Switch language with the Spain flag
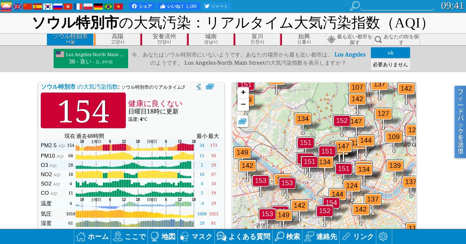The width and height of the screenshot is (466, 244). pyautogui.click(x=38, y=6)
